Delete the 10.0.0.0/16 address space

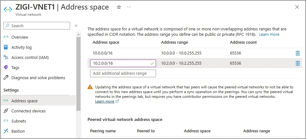coord(298,53)
